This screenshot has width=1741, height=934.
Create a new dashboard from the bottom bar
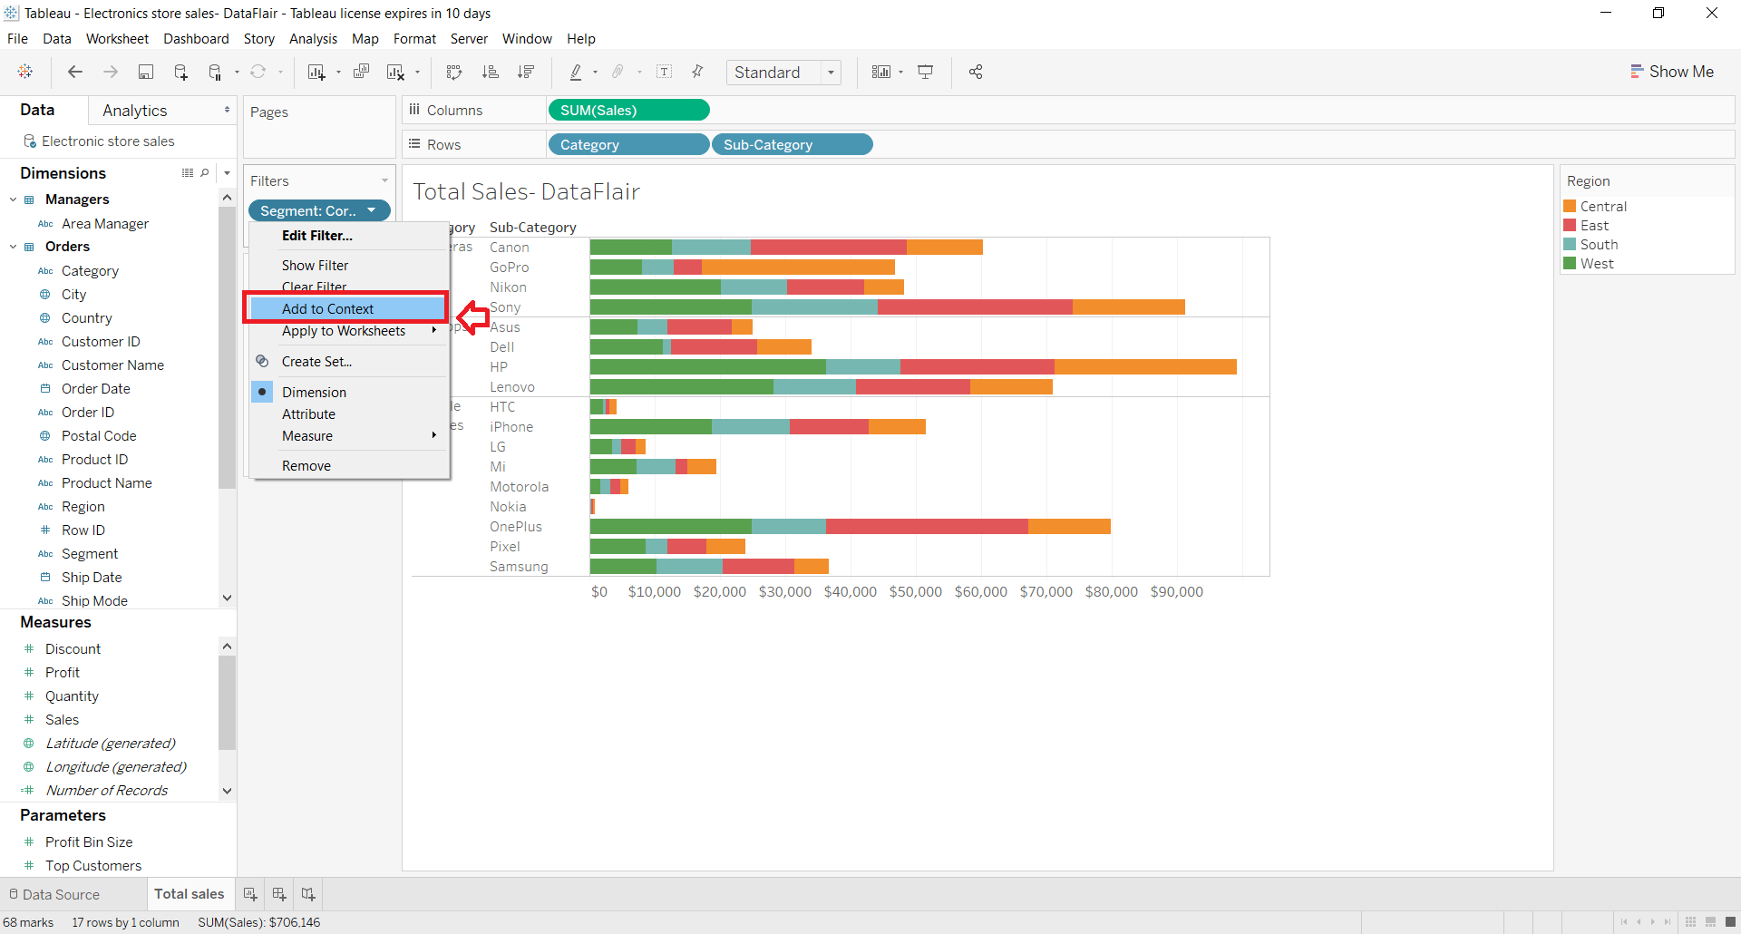(278, 894)
